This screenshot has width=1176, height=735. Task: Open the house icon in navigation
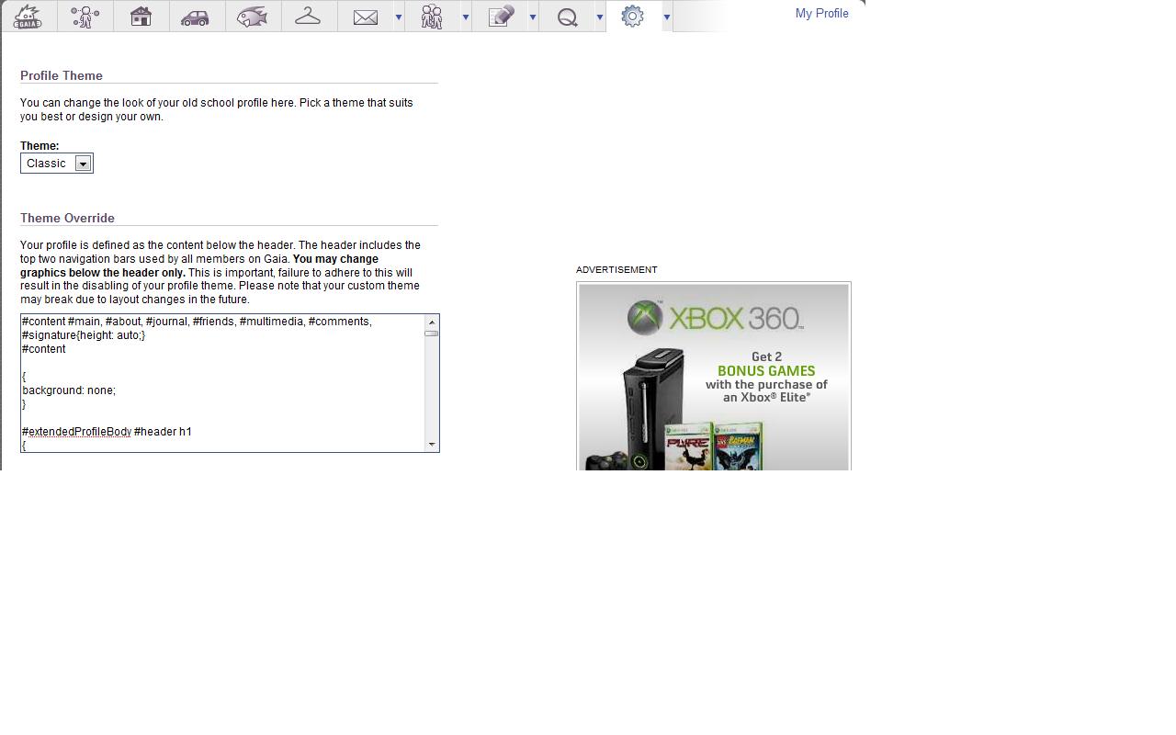pyautogui.click(x=141, y=17)
